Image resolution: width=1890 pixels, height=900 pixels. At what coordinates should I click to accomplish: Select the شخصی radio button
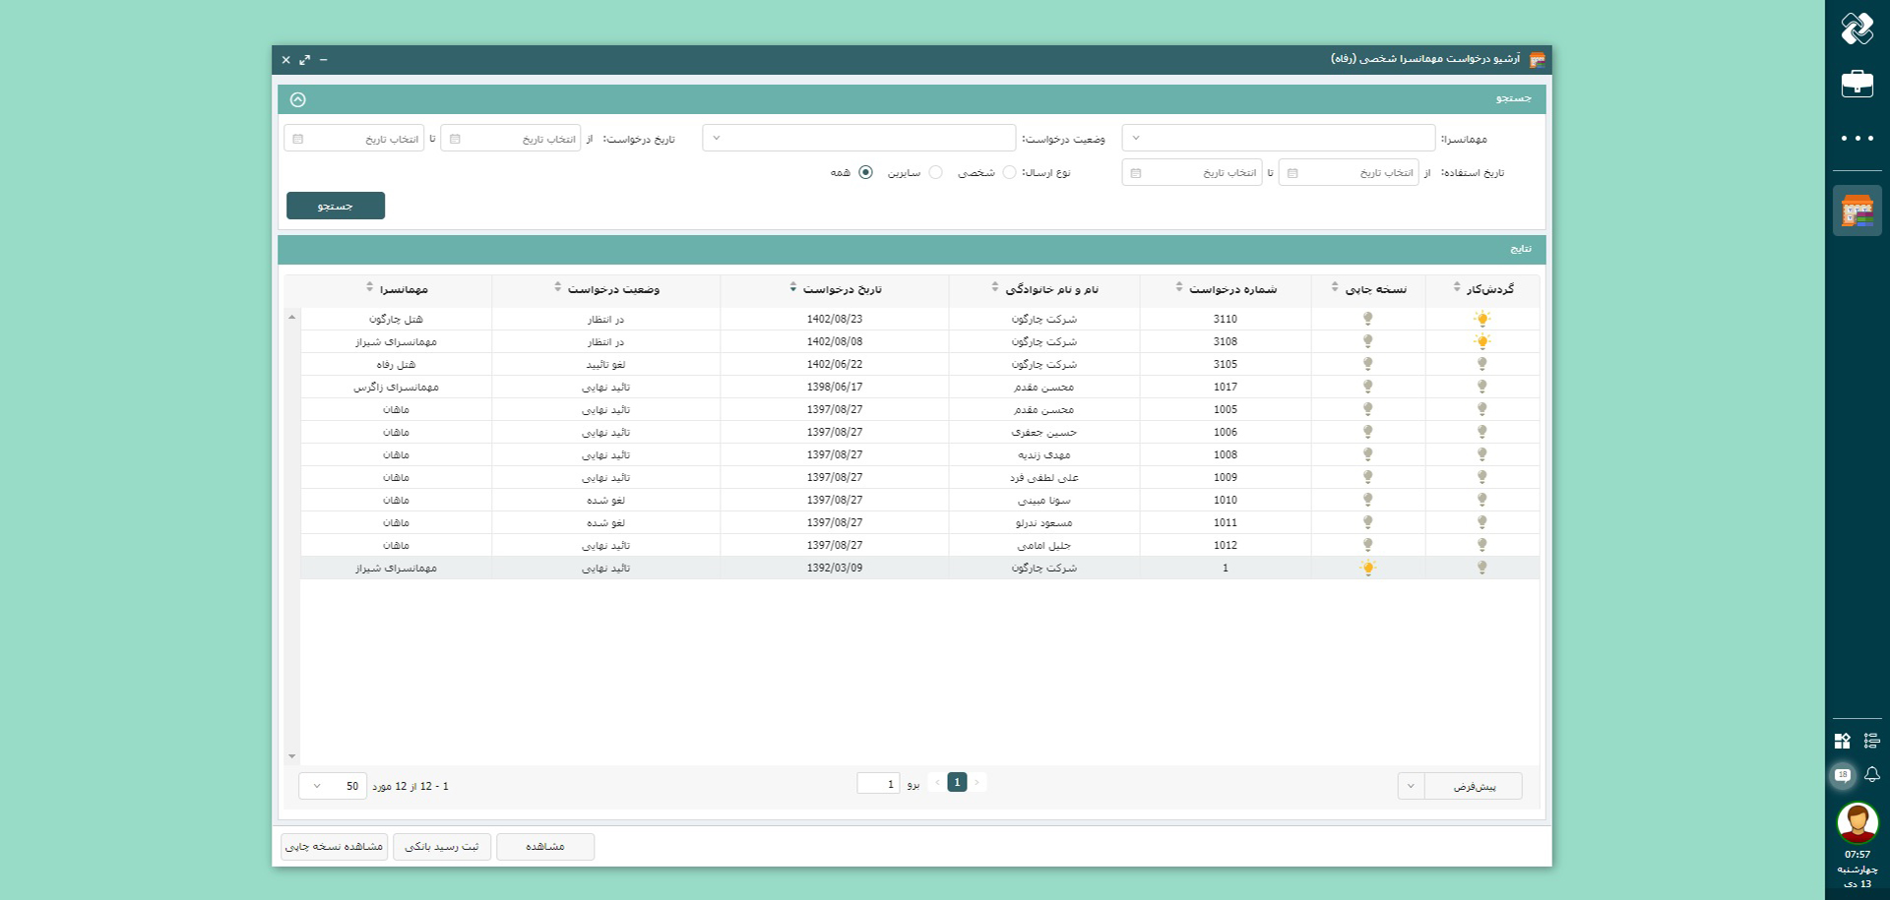click(x=1009, y=172)
